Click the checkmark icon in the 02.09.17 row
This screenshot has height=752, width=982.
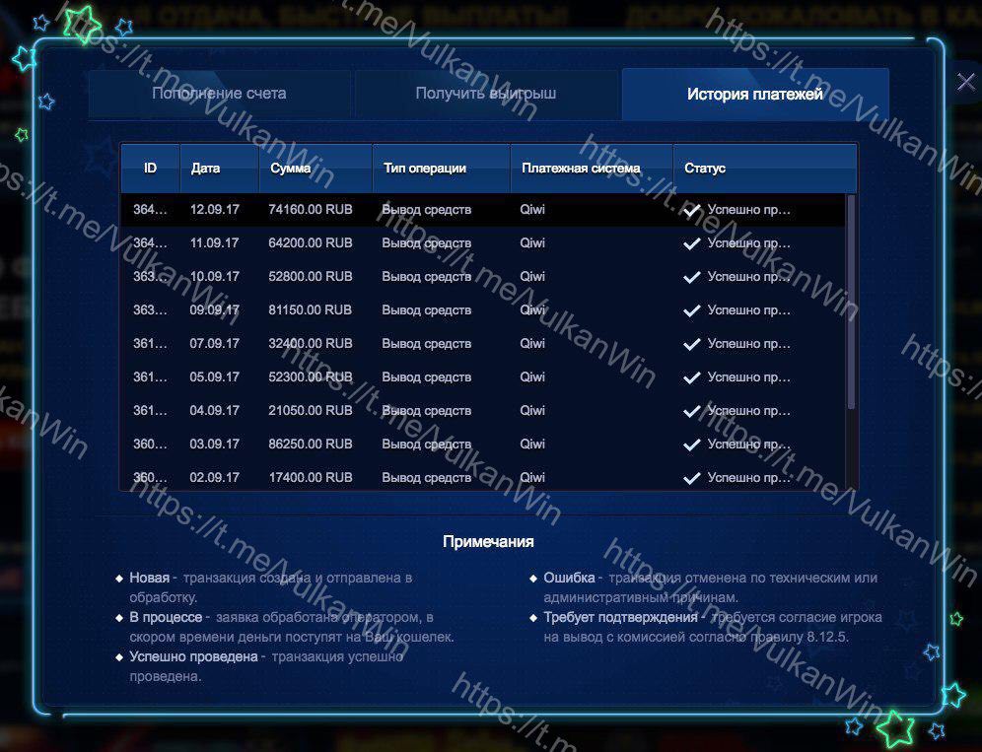691,478
